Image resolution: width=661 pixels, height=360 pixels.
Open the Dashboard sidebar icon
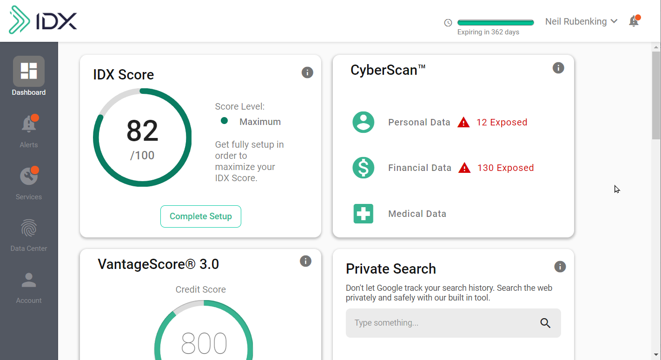pyautogui.click(x=29, y=72)
